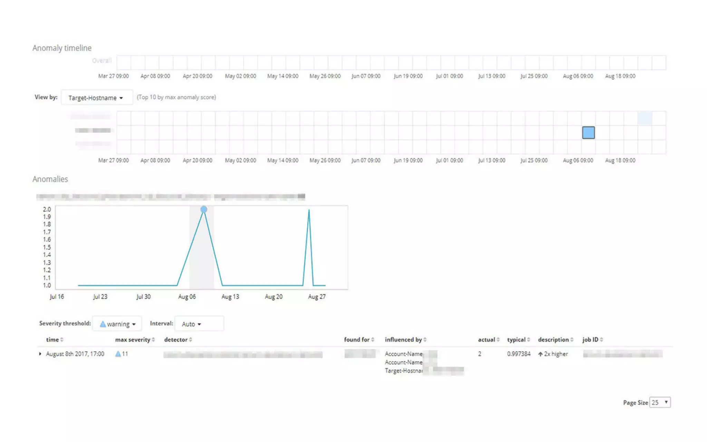
Task: Click the actual value 2 in the table
Action: [x=480, y=354]
